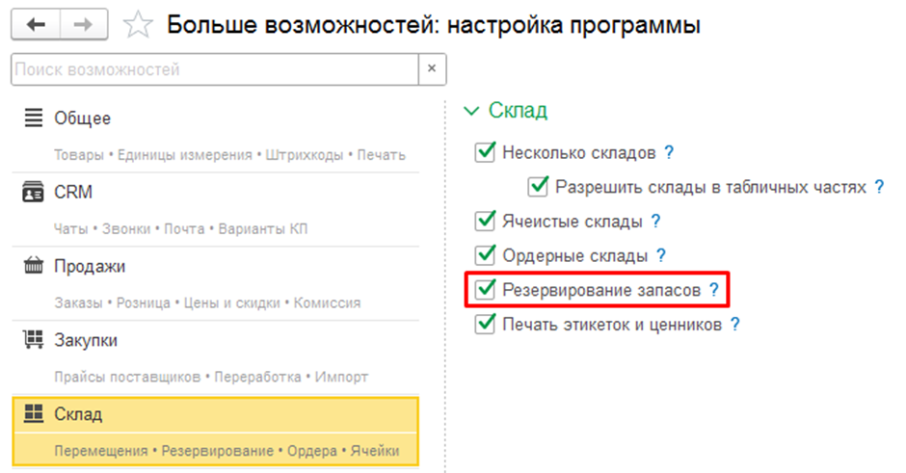906x473 pixels.
Task: Open help for Печать этикеток и ценников
Action: pos(734,324)
